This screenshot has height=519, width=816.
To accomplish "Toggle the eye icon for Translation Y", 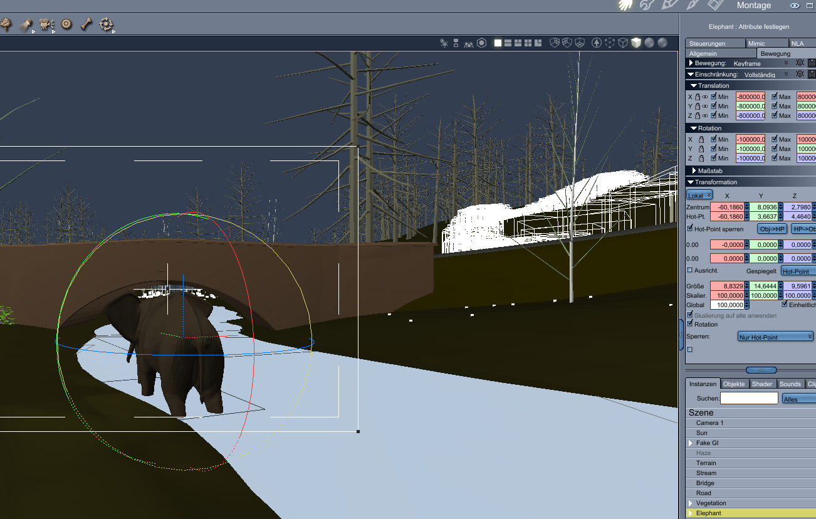I will coord(705,106).
